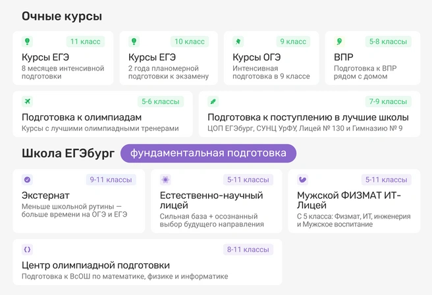Click the pin icon on the Курсы ОГЭ card

coord(238,41)
